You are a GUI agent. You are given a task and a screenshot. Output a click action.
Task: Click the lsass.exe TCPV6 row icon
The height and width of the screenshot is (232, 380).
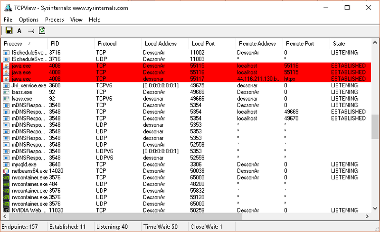[6, 99]
